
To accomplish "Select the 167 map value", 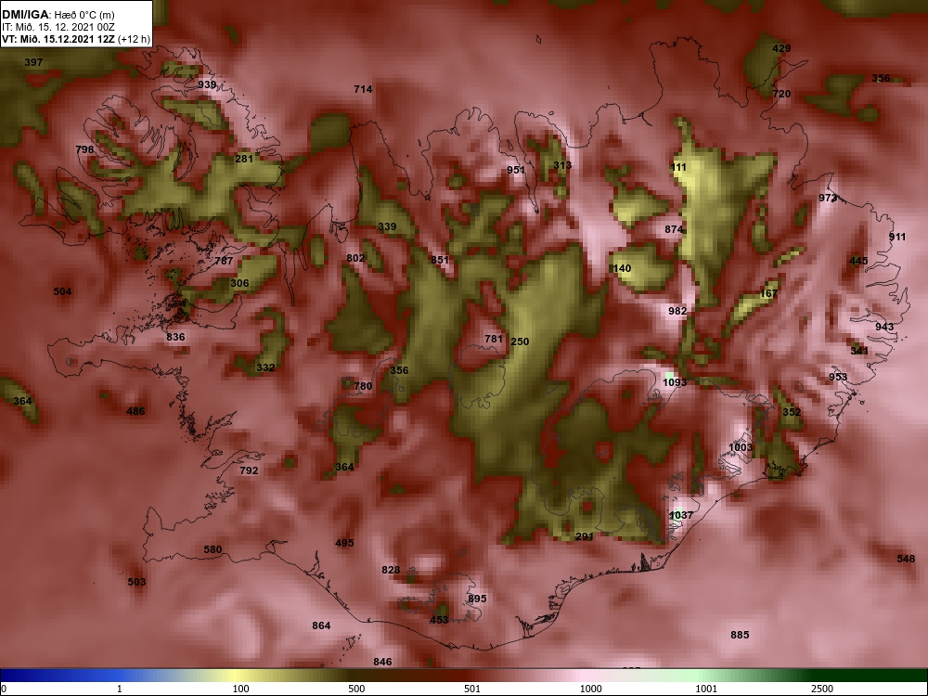I will coord(768,293).
